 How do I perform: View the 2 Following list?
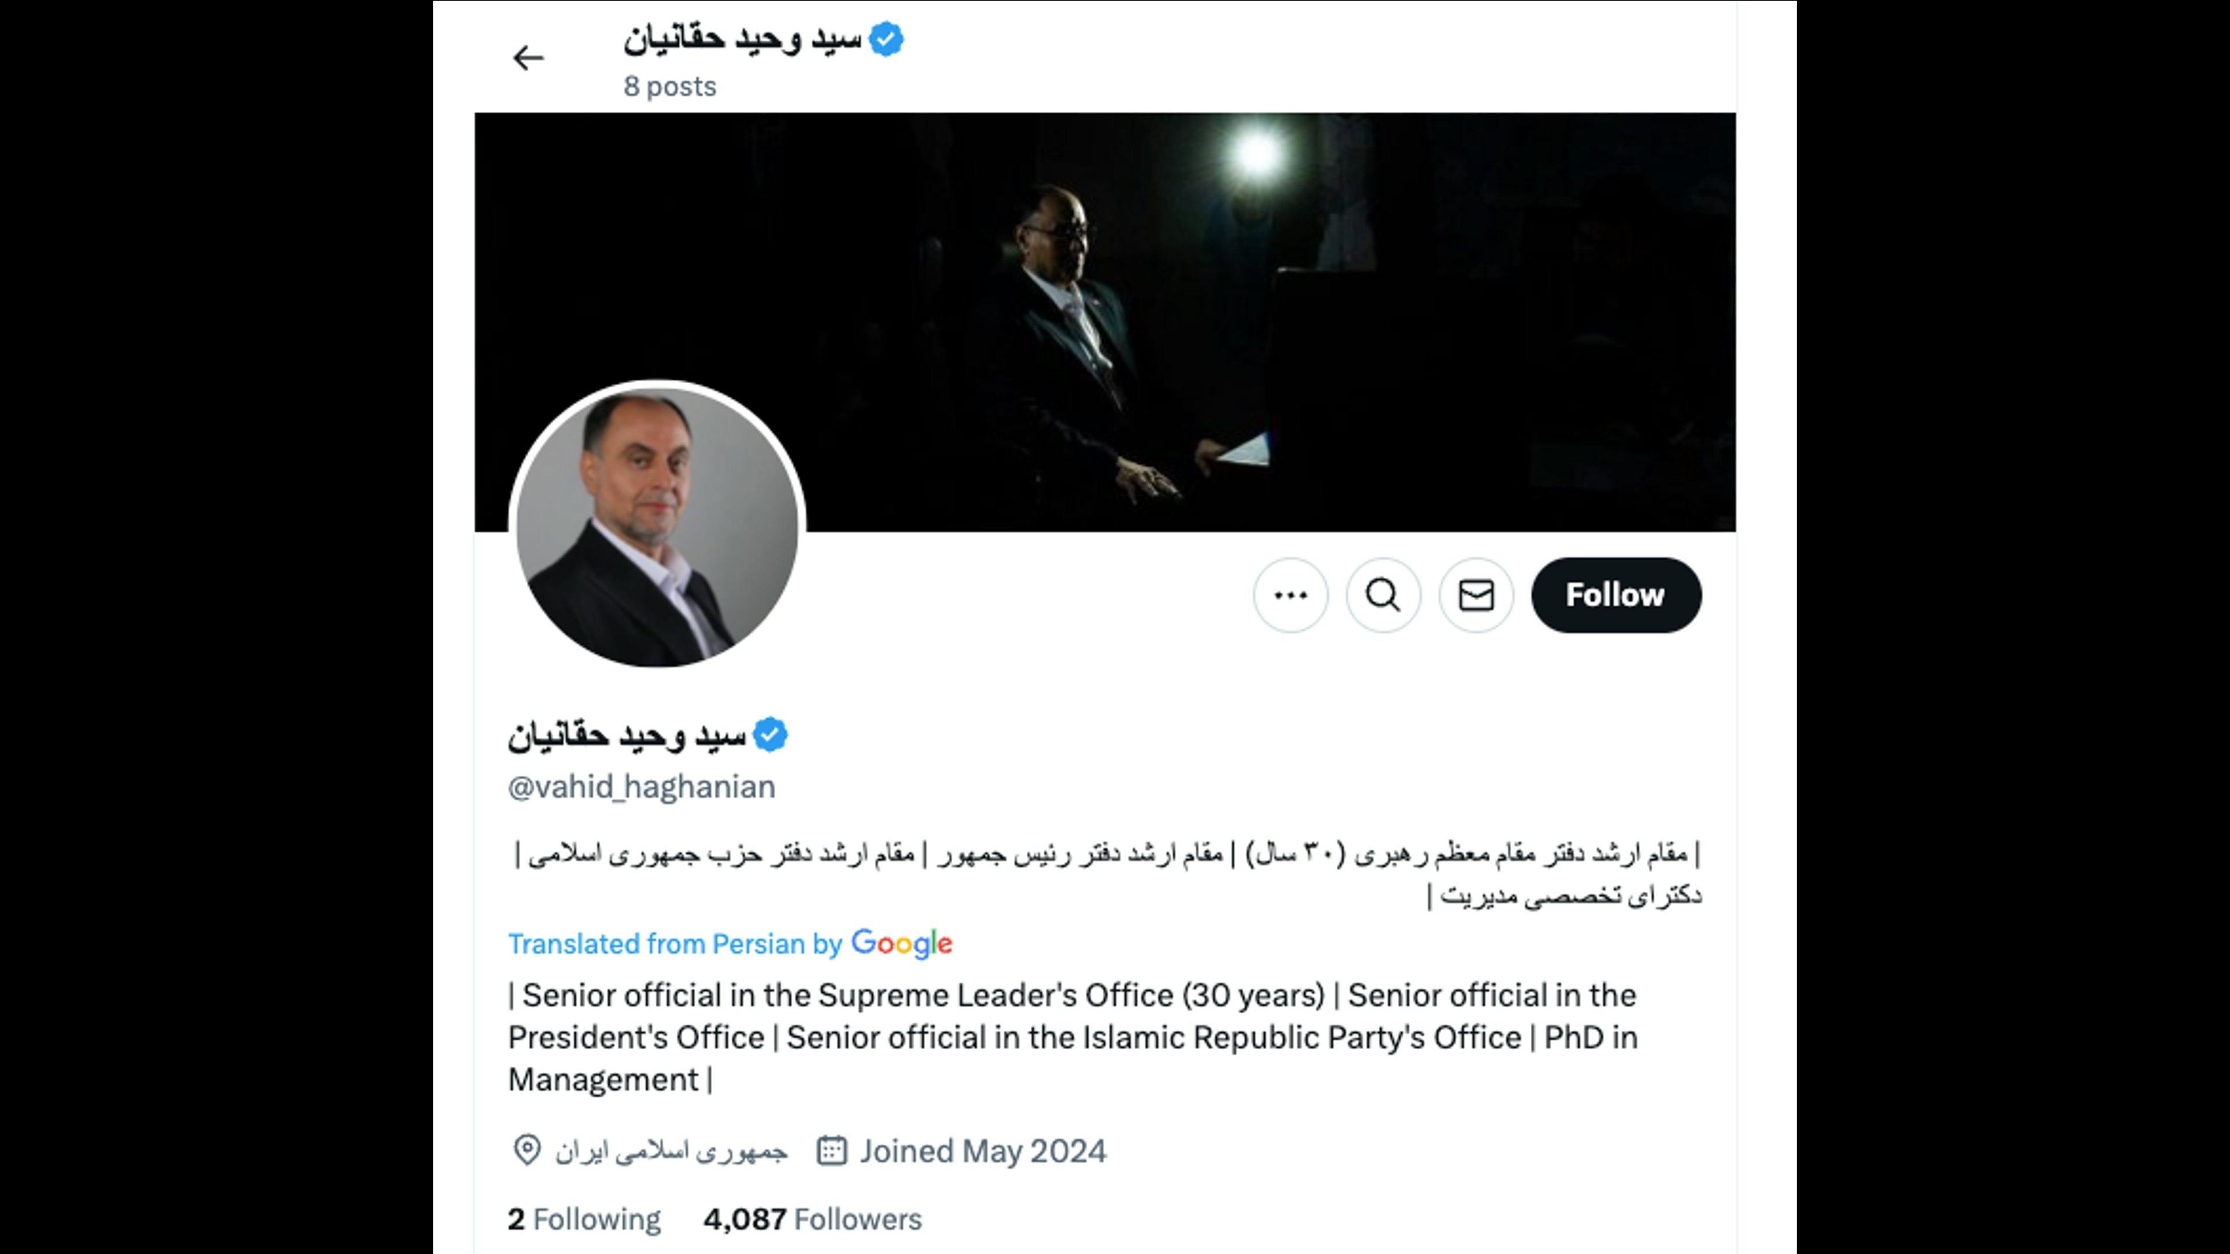(584, 1219)
